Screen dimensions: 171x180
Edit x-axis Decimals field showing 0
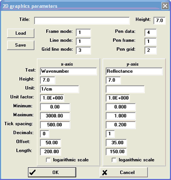[x=44, y=134]
